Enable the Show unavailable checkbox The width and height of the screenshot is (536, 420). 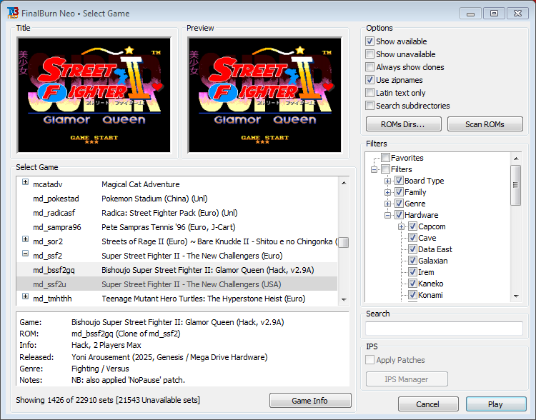369,54
